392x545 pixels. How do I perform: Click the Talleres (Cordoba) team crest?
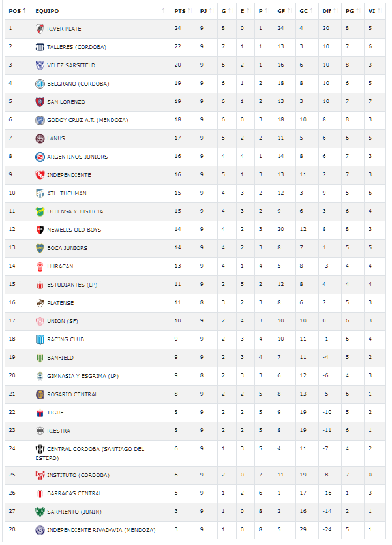click(x=40, y=47)
